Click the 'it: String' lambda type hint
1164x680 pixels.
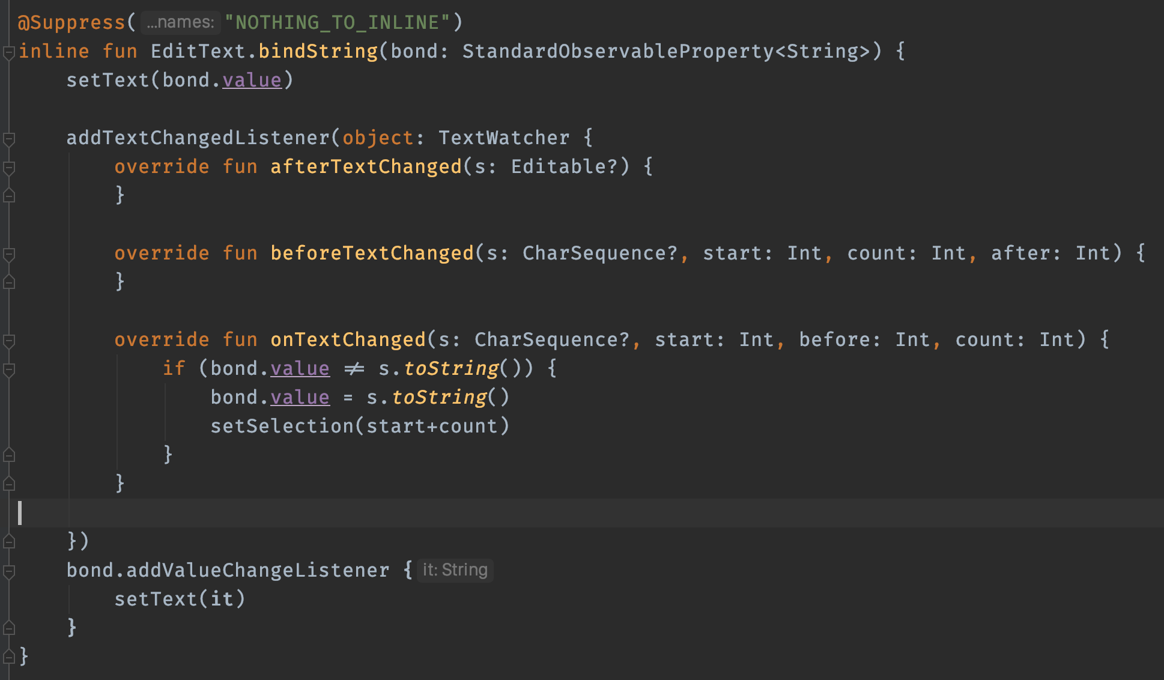455,570
